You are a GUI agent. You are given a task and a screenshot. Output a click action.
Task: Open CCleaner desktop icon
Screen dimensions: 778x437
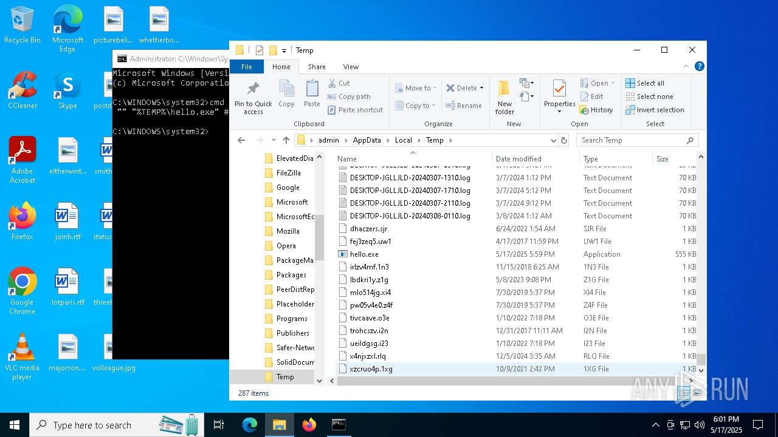(22, 91)
